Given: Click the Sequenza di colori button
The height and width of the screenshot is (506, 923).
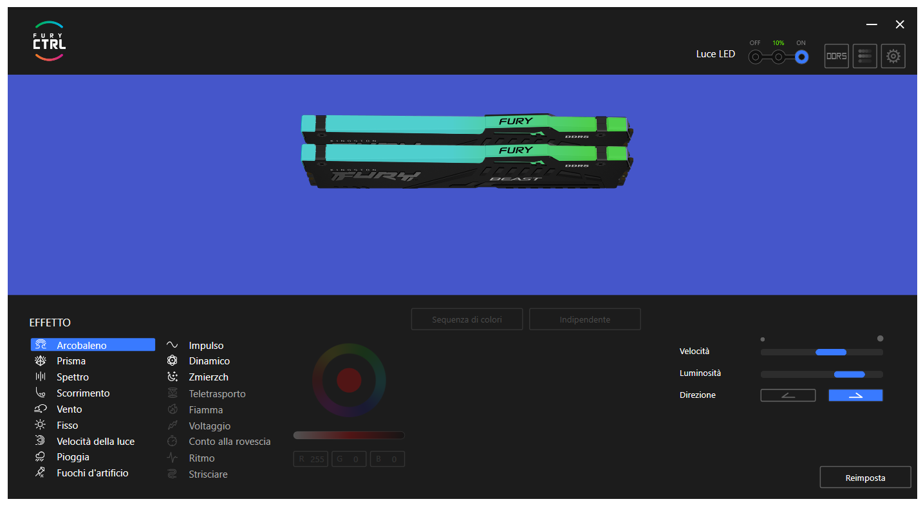Looking at the screenshot, I should tap(467, 319).
